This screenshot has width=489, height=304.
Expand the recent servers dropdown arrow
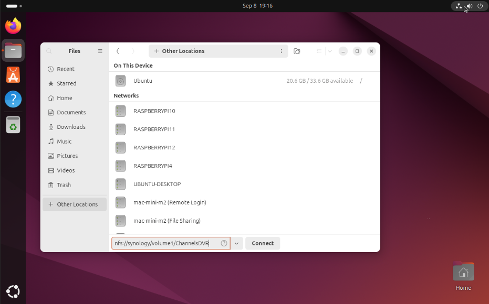237,243
